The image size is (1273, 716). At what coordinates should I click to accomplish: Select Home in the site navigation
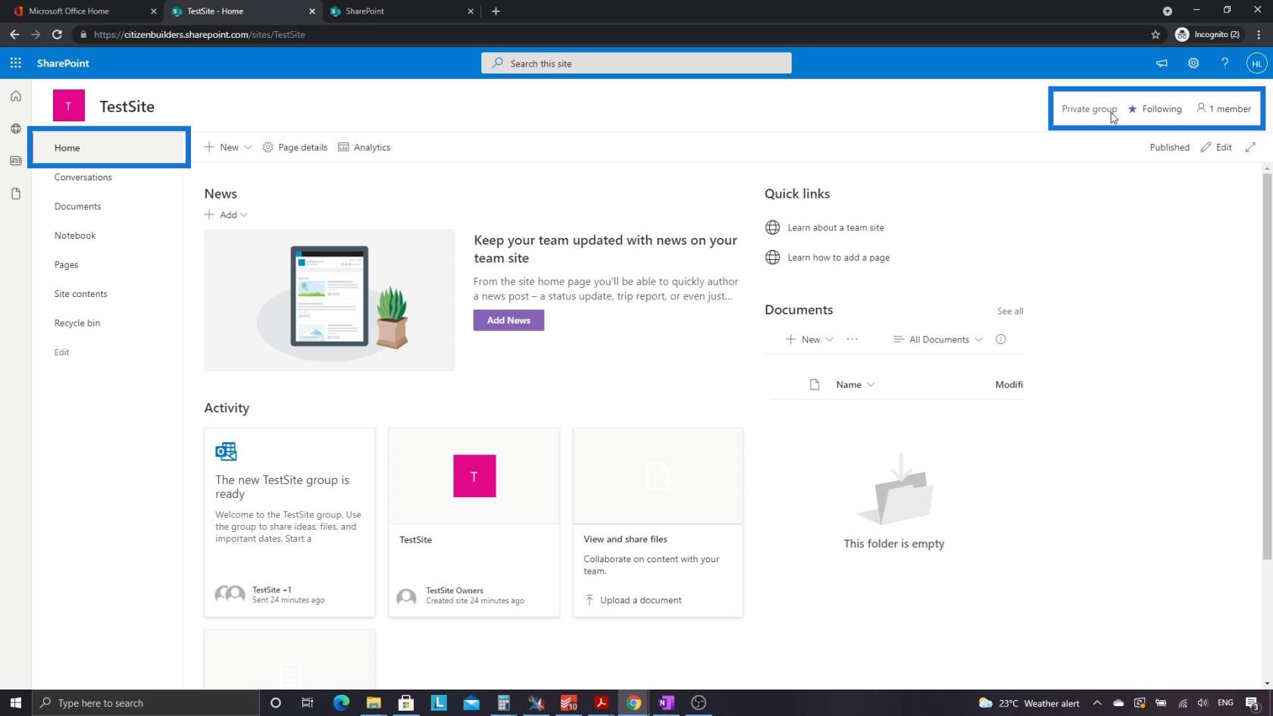pyautogui.click(x=109, y=148)
